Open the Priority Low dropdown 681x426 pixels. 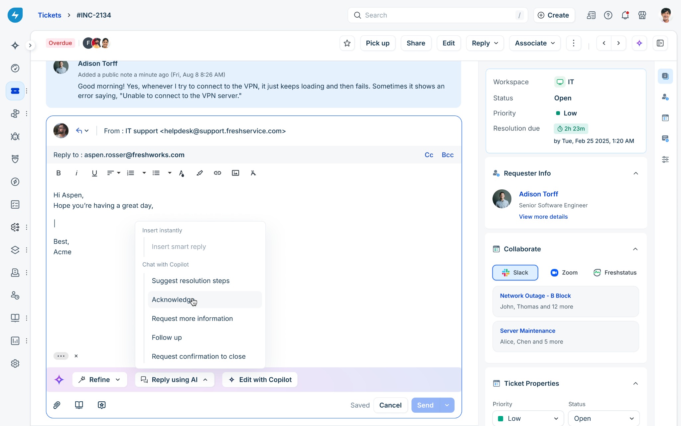point(528,419)
